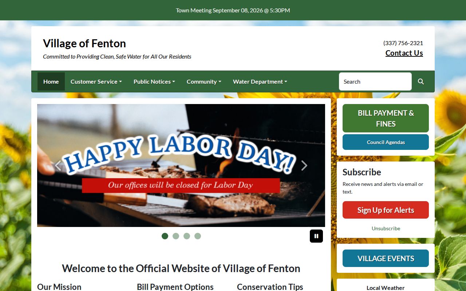Expand the Customer Service menu
The image size is (466, 291).
pos(96,81)
